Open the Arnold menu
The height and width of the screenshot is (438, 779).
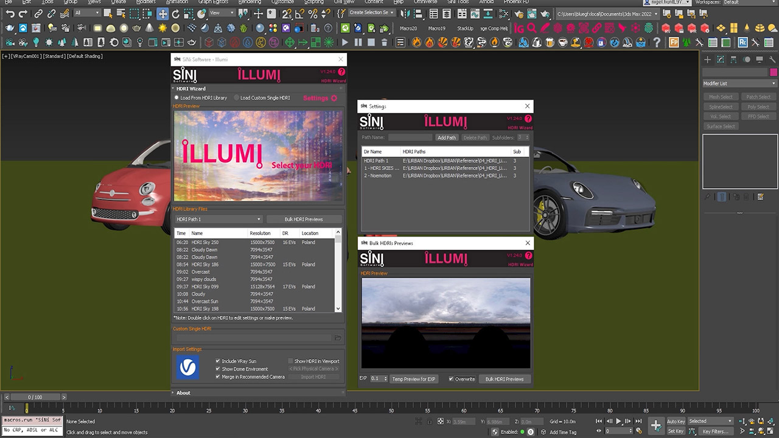pos(486,2)
